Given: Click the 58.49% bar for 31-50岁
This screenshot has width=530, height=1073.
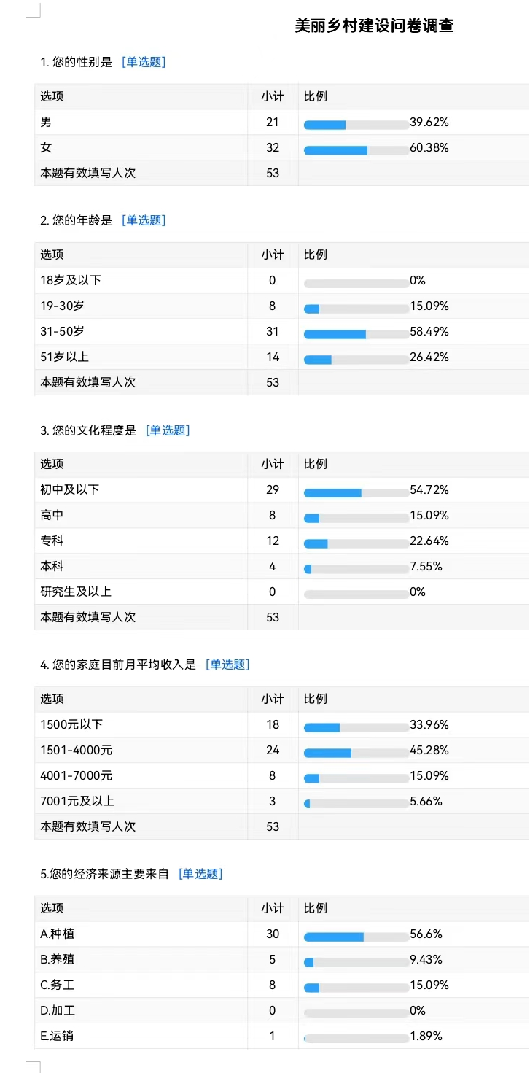Looking at the screenshot, I should (x=356, y=334).
